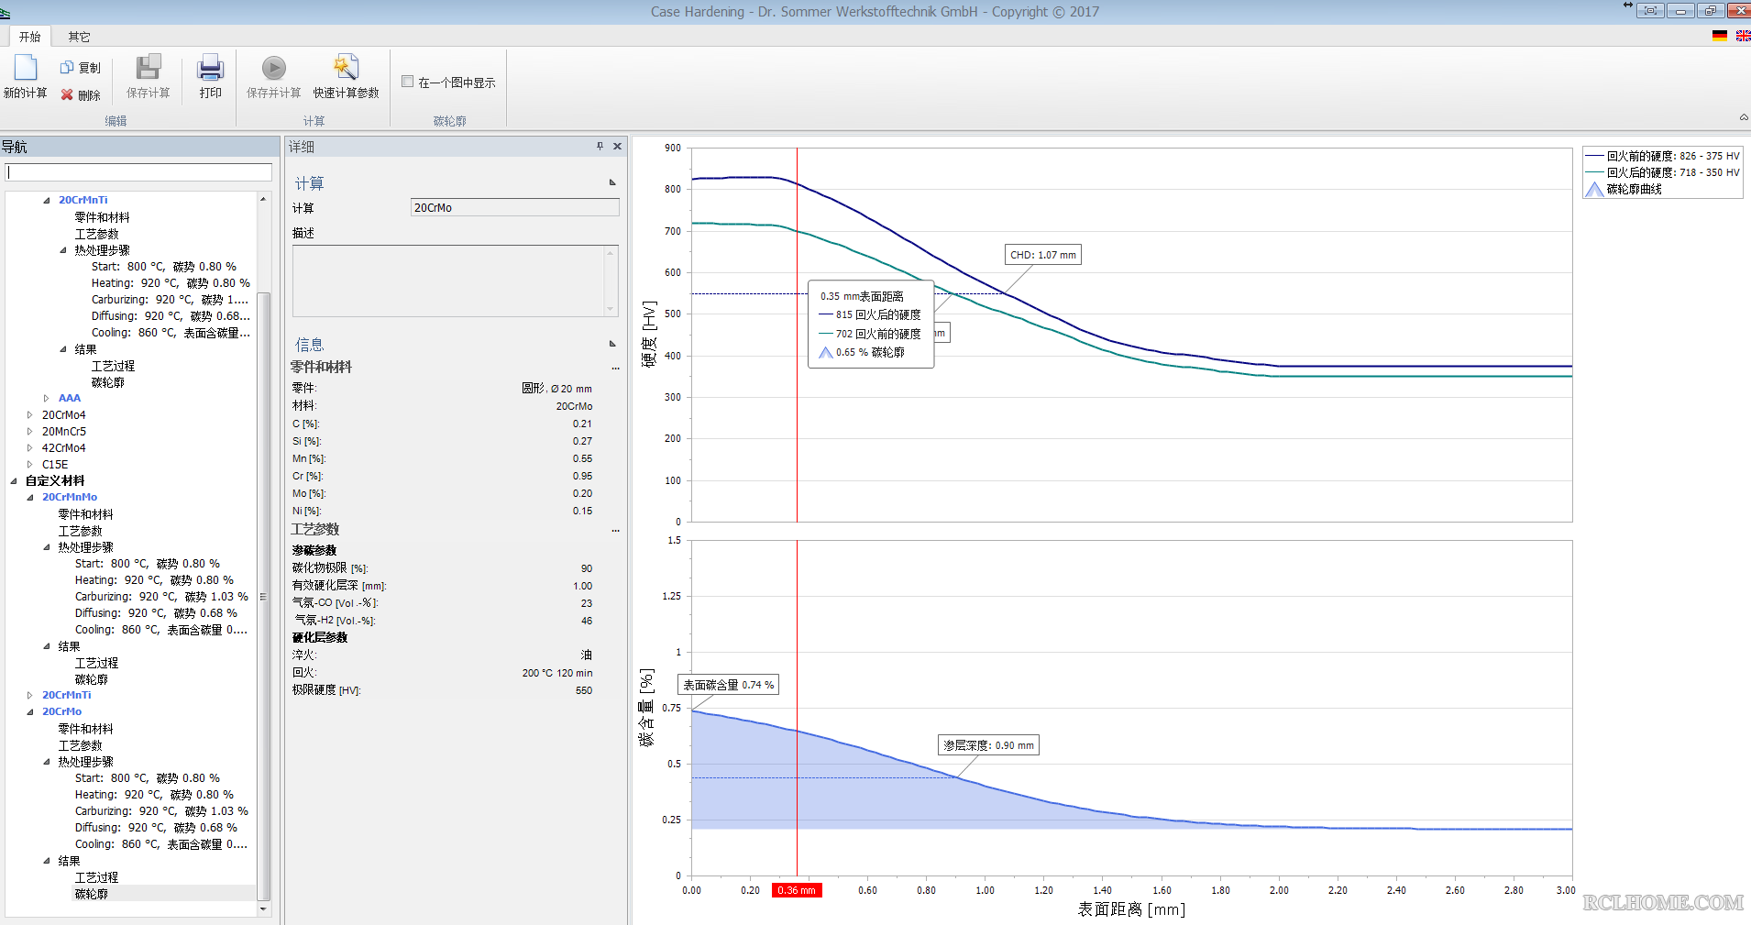Click the 保存计算 save icon
The height and width of the screenshot is (925, 1751).
[148, 67]
